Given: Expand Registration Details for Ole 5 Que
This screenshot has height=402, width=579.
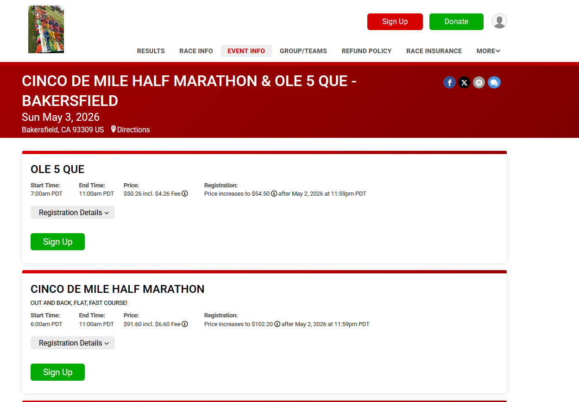Looking at the screenshot, I should [x=73, y=212].
